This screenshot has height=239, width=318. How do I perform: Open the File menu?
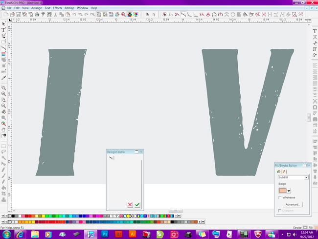coord(9,8)
